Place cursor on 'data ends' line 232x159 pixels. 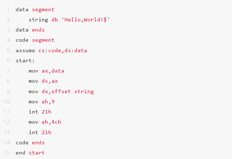click(30, 30)
